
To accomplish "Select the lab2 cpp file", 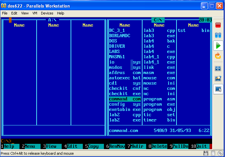I will (x=125, y=115).
